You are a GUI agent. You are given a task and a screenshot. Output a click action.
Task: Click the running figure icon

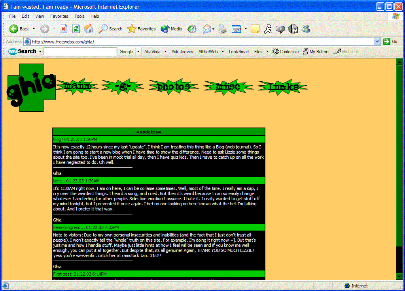click(x=268, y=29)
